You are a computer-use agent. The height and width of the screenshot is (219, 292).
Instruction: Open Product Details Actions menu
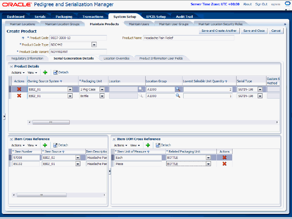click(18, 73)
